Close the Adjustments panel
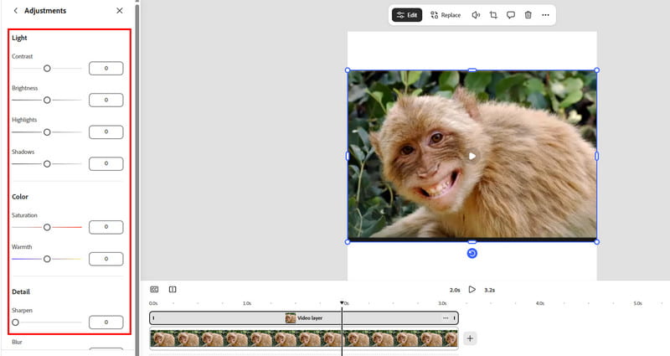This screenshot has width=670, height=356. point(120,11)
